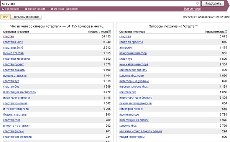Image resolution: width=230 pixels, height=142 pixels.
Task: Click the 'Последнее обновление: 09.02.2016' text
Action: (206, 17)
